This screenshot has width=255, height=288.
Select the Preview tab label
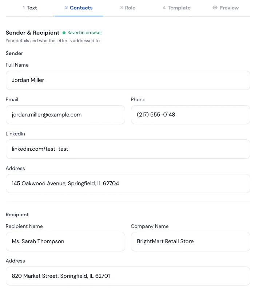(x=229, y=8)
